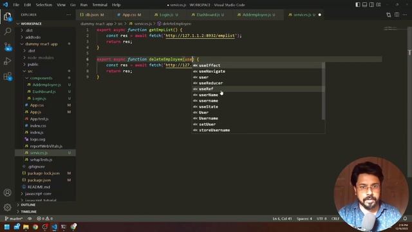Open the terminal app from taskbar
Image resolution: width=412 pixels, height=232 pixels.
click(64, 227)
